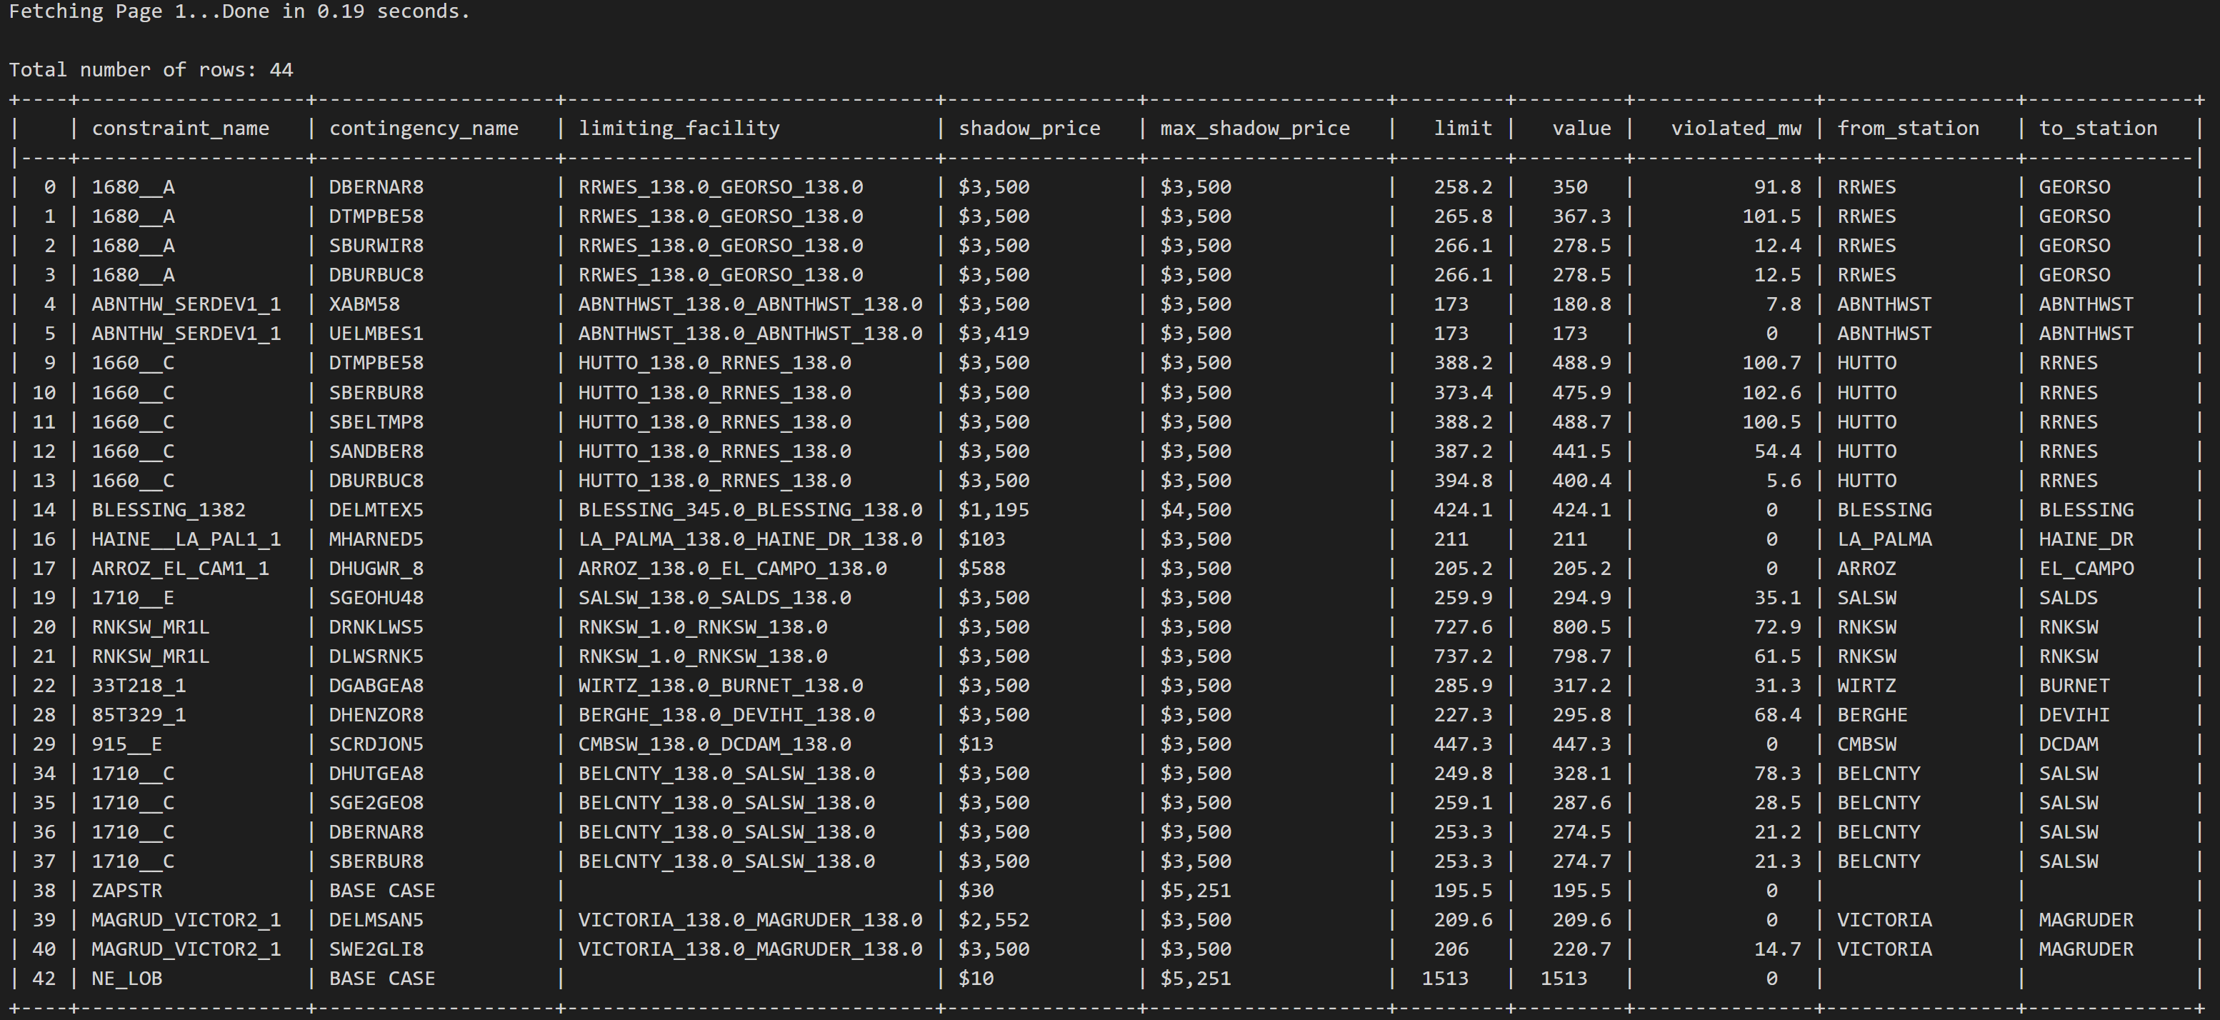Image resolution: width=2220 pixels, height=1020 pixels.
Task: Click the shadow_price column header
Action: click(x=1029, y=129)
